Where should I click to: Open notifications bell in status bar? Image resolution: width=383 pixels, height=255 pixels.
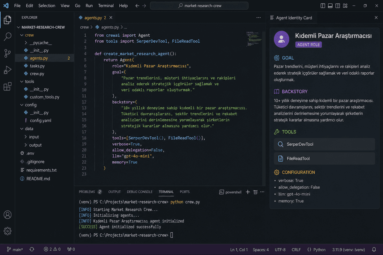pos(374,250)
